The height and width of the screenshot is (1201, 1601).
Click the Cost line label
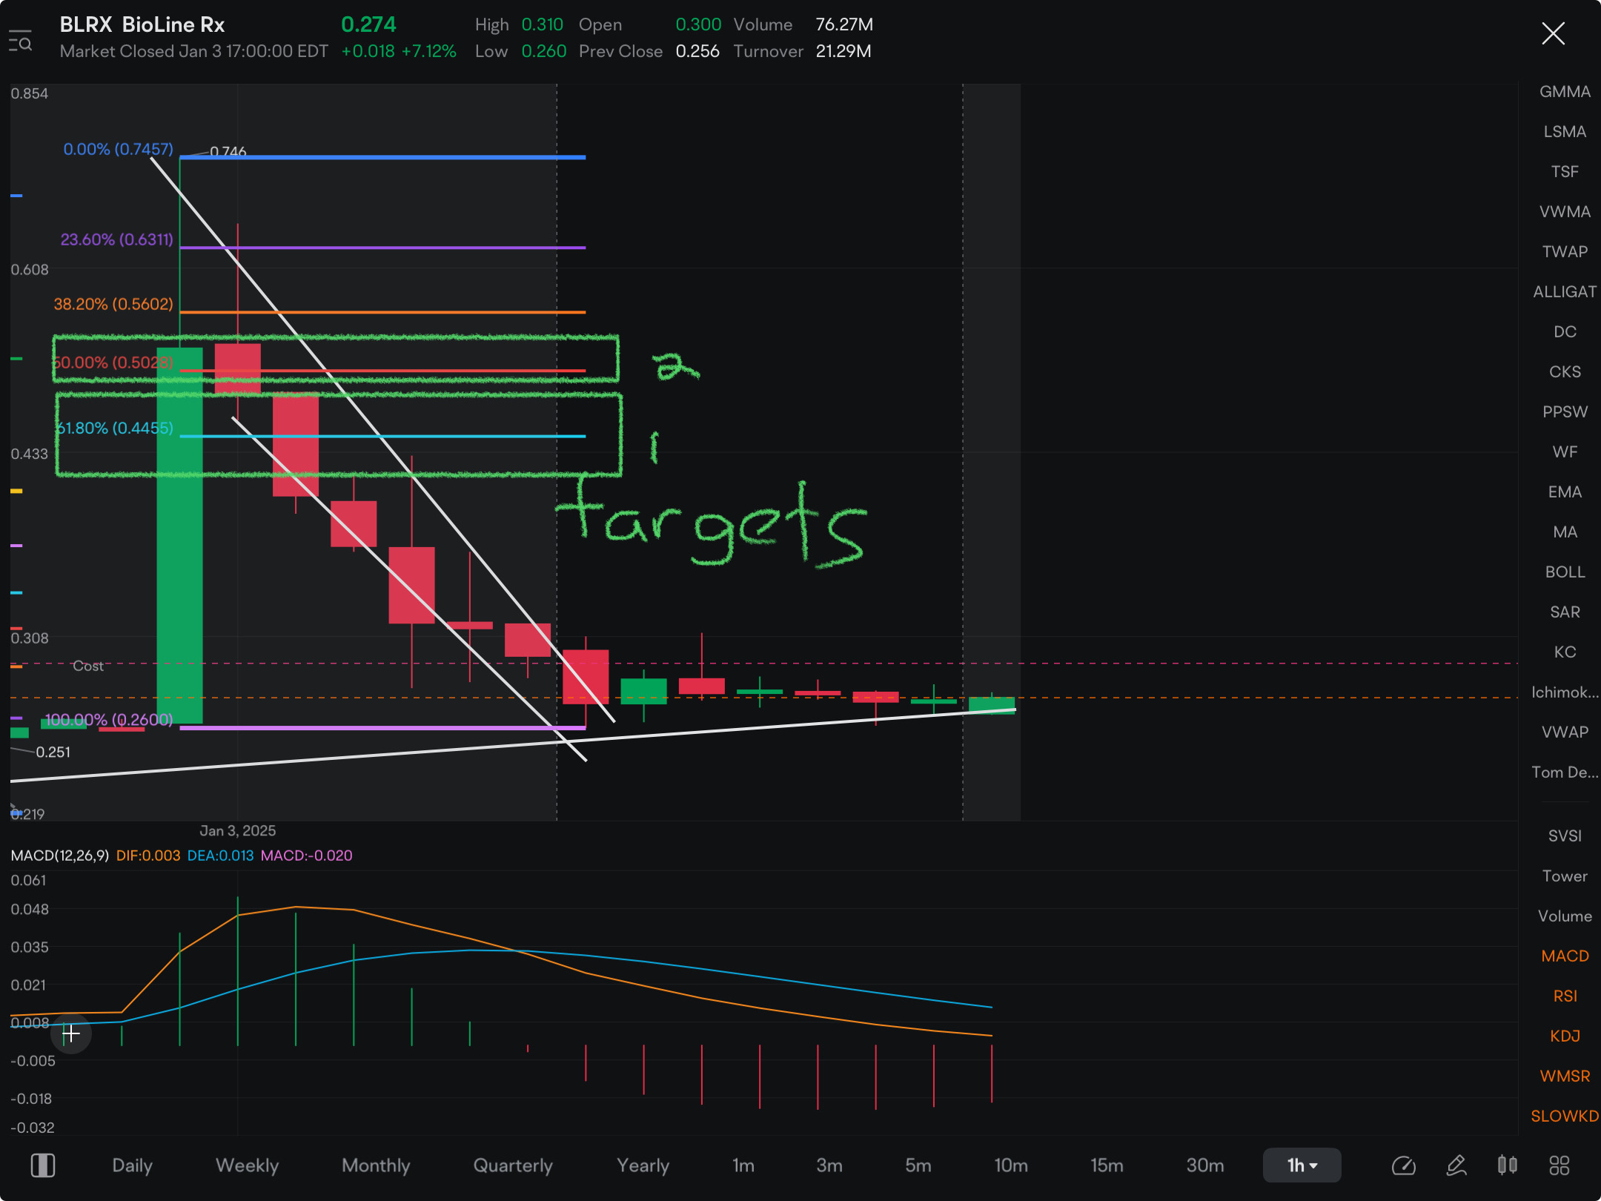88,666
